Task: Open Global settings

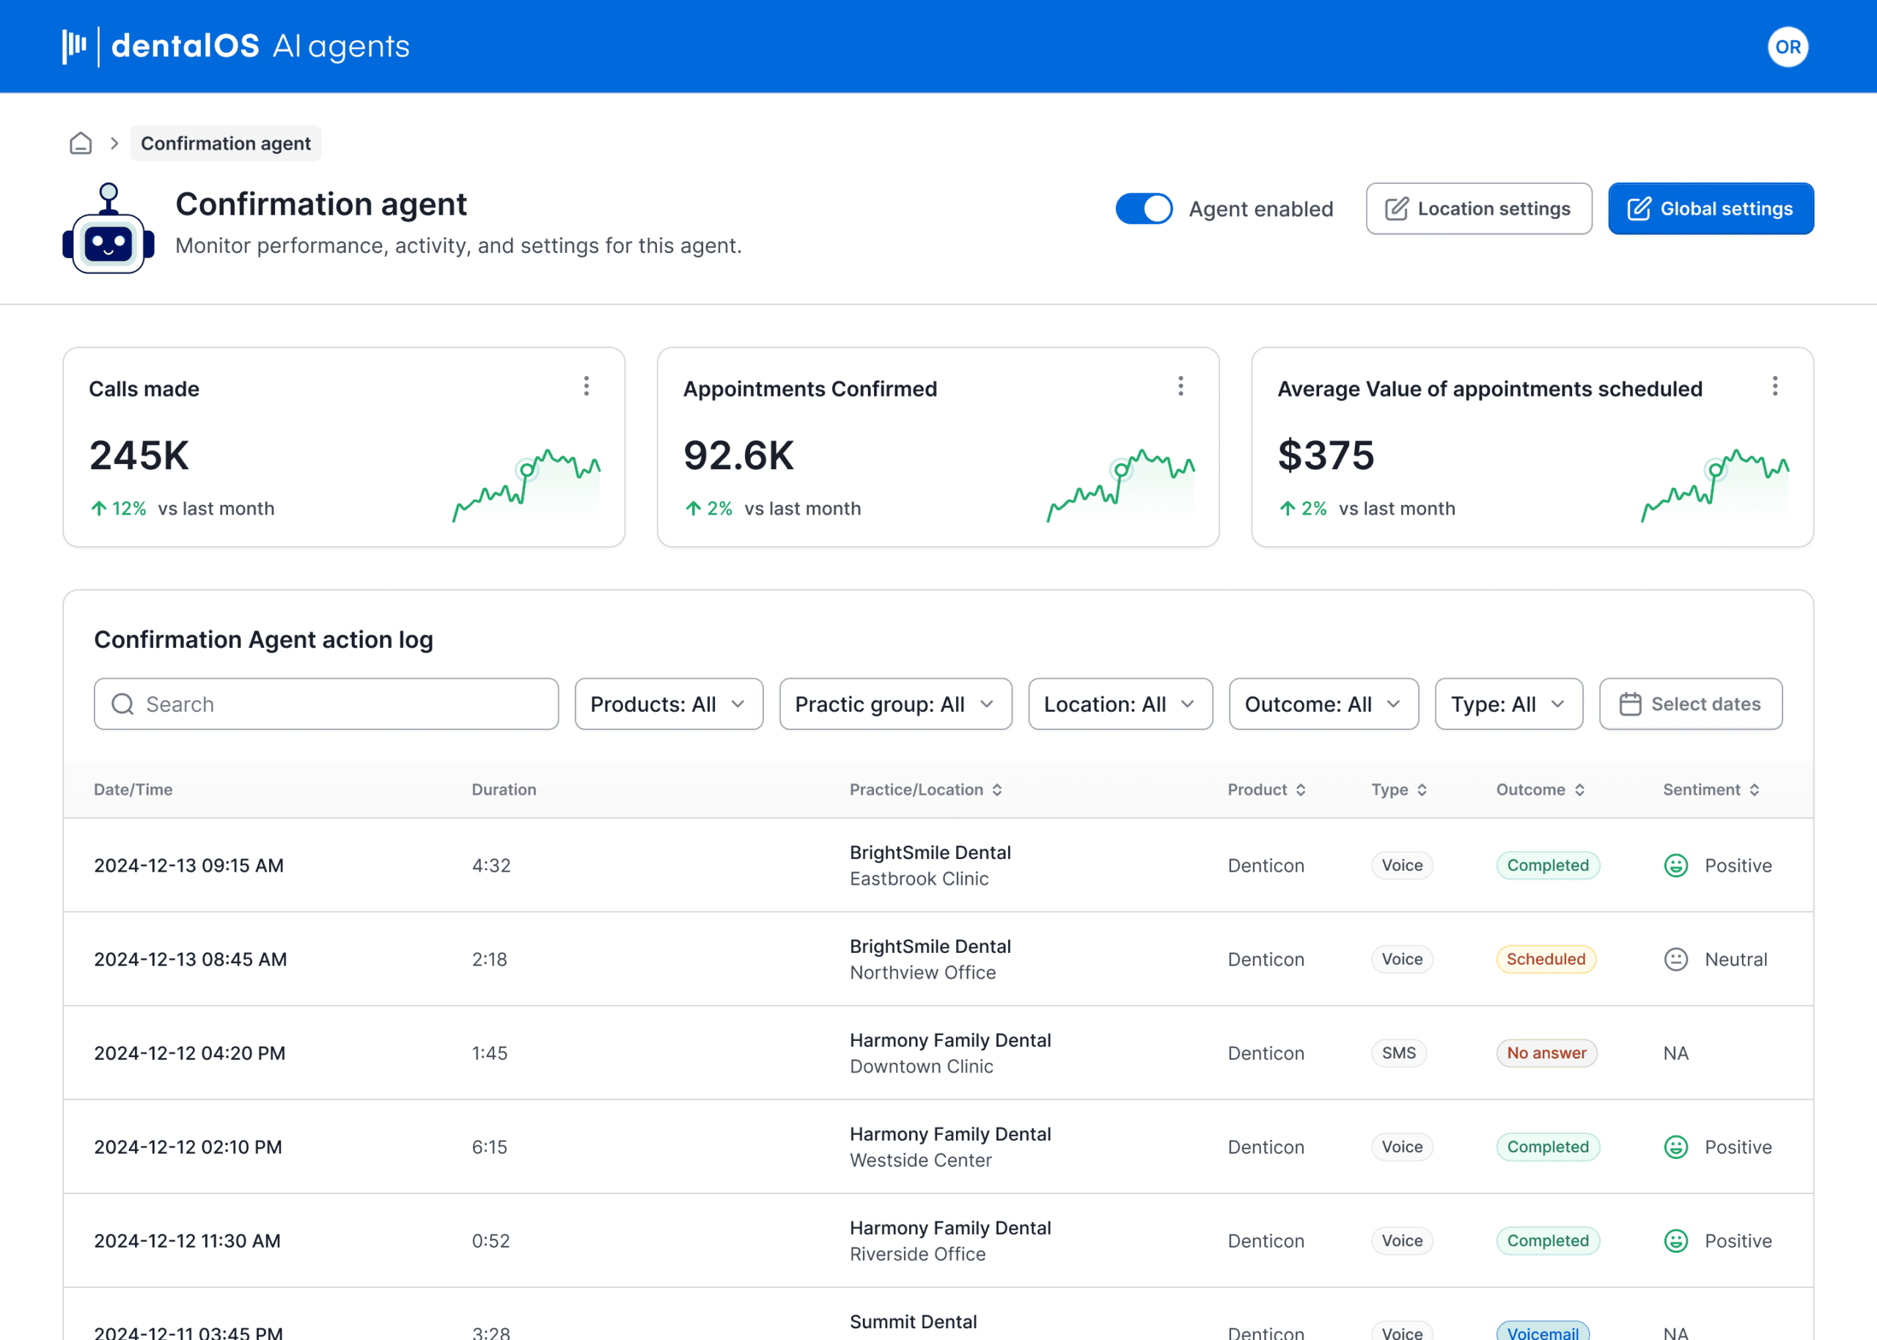Action: click(1711, 209)
